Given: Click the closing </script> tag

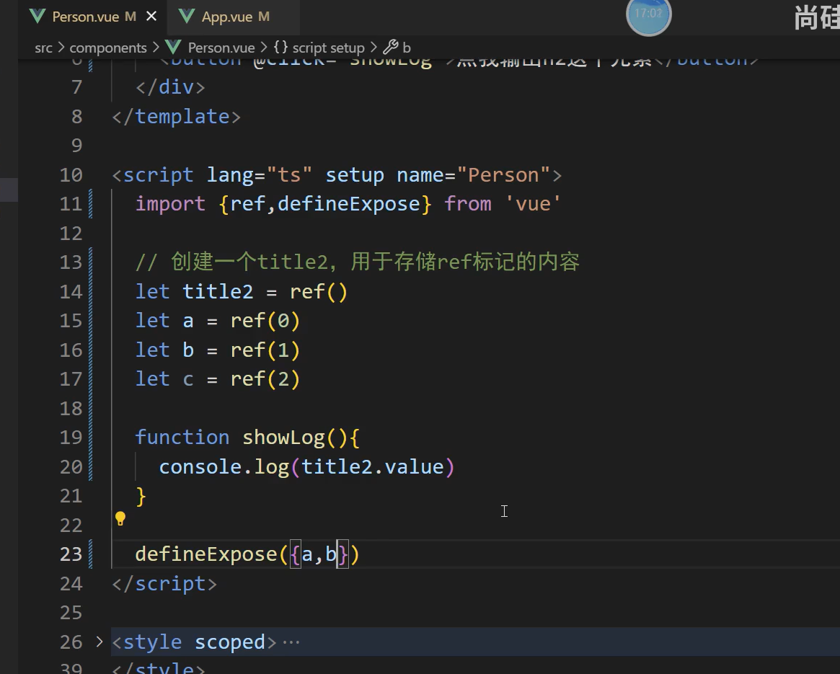Looking at the screenshot, I should 164,583.
